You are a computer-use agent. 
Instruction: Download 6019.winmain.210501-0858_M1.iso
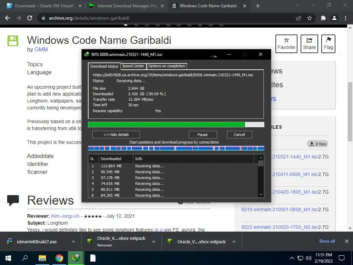(280, 209)
